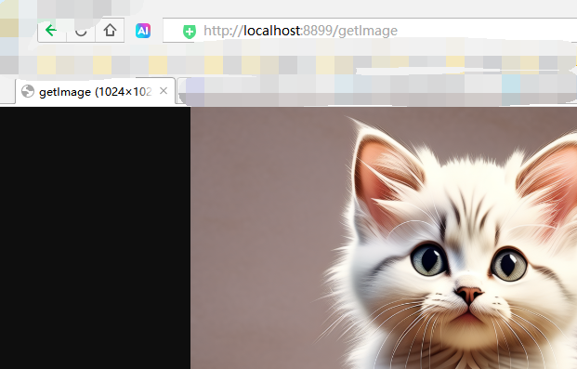
Task: Open the browser home page icon
Action: click(x=110, y=31)
